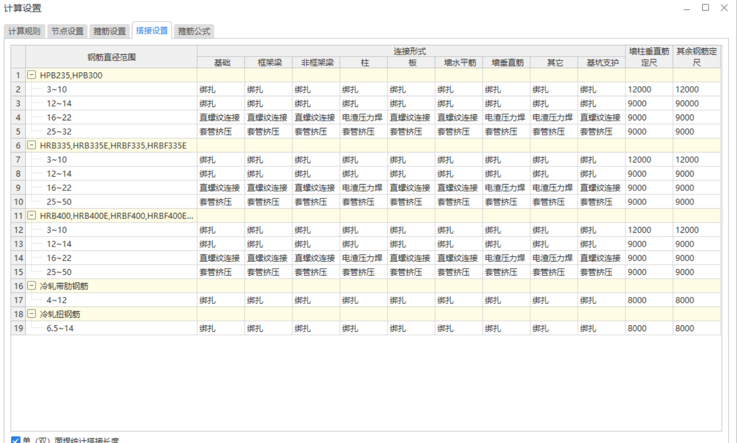Select the 基坑支护 column header
The height and width of the screenshot is (443, 737).
click(601, 63)
